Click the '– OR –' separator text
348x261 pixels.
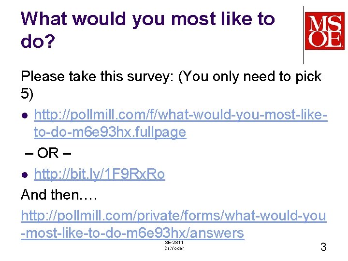point(48,153)
